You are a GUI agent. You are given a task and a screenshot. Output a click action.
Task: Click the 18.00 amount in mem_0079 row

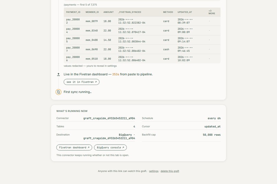coord(107,21)
